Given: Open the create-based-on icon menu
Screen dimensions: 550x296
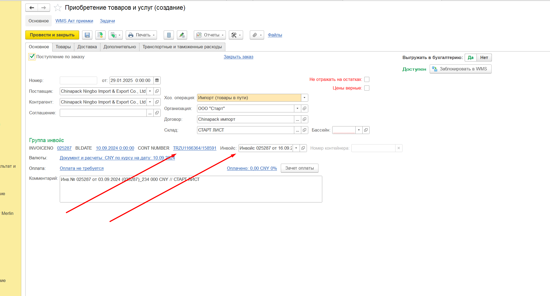Looking at the screenshot, I should [x=115, y=35].
